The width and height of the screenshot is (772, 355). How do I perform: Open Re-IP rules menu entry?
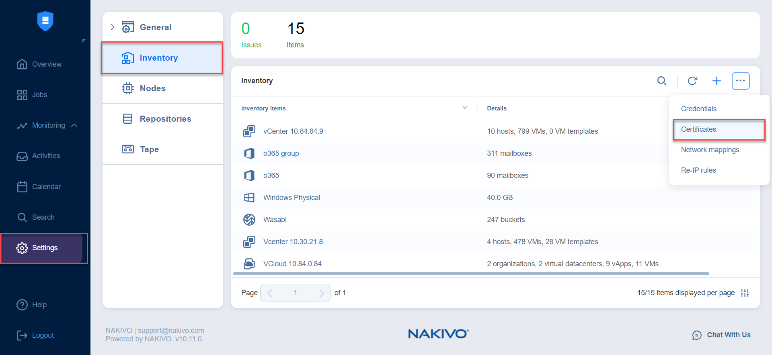(698, 170)
